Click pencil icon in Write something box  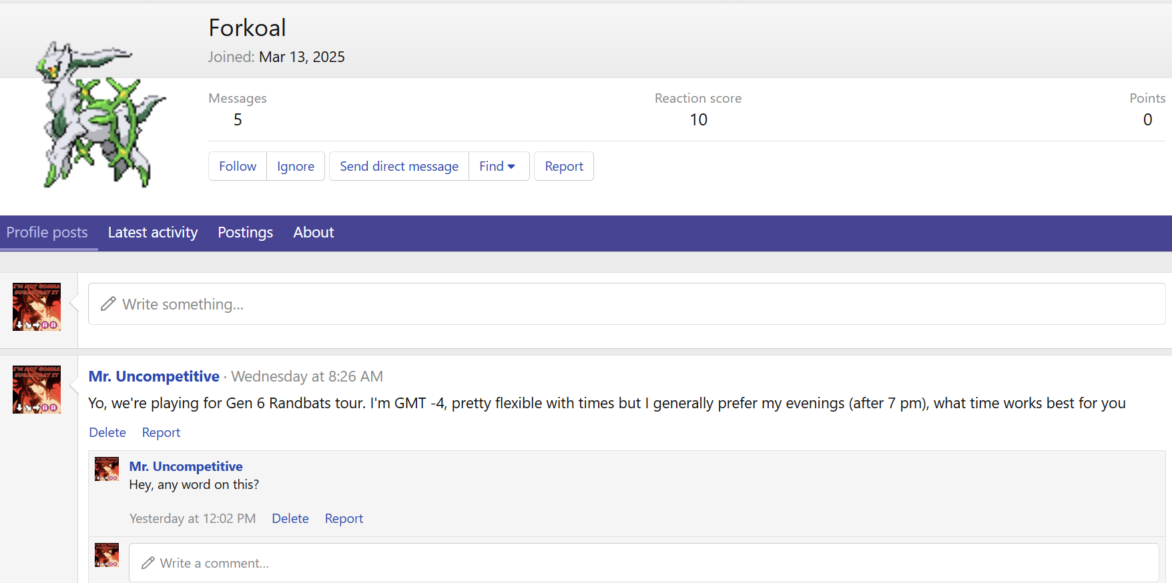[x=108, y=304]
